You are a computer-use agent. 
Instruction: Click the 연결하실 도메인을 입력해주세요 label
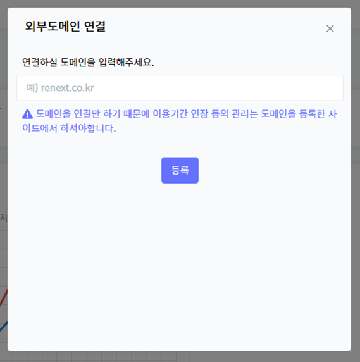[88, 62]
